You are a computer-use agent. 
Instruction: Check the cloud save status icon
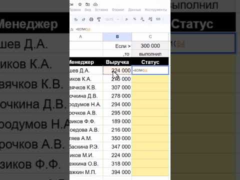tap(95, 4)
